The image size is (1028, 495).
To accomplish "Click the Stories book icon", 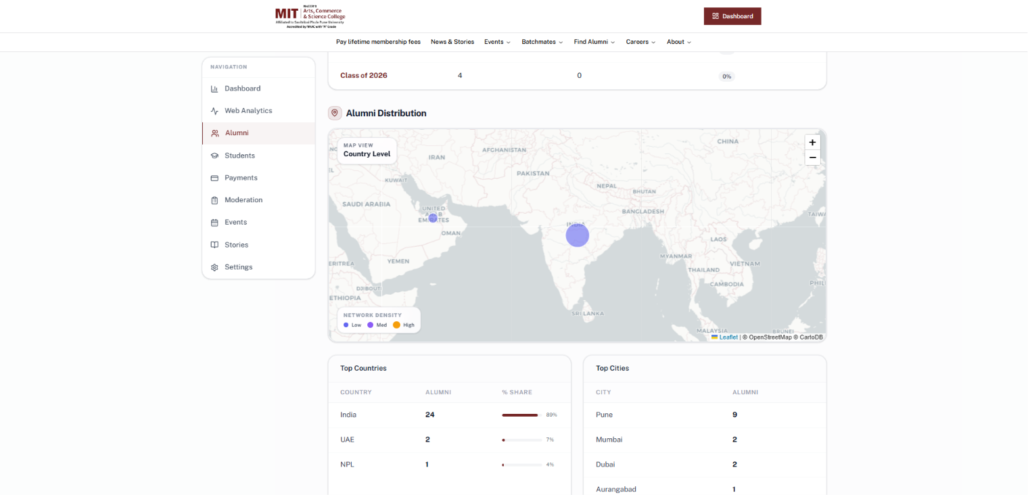I will point(214,245).
